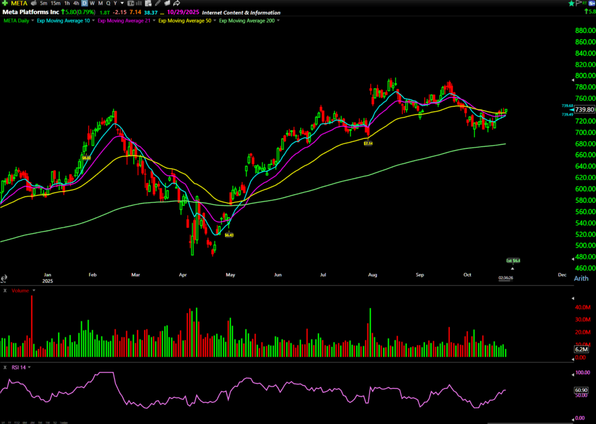Click the Arith scale button

(x=581, y=279)
